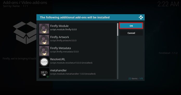
Task: Click script.firefly.artwork 0.0.0 version text
Action: (63, 41)
